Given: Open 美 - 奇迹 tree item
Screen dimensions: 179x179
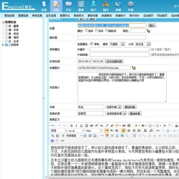Looking at the screenshot, I should click(x=13, y=34).
